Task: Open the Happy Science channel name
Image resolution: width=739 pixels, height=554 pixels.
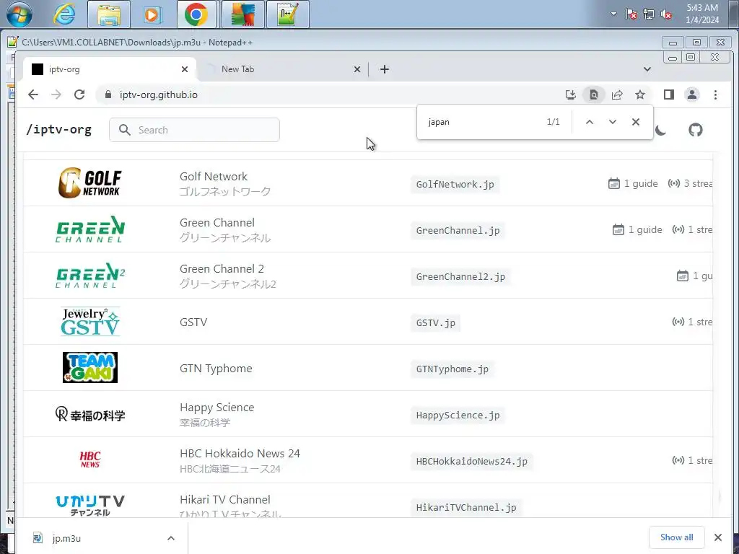Action: [217, 407]
